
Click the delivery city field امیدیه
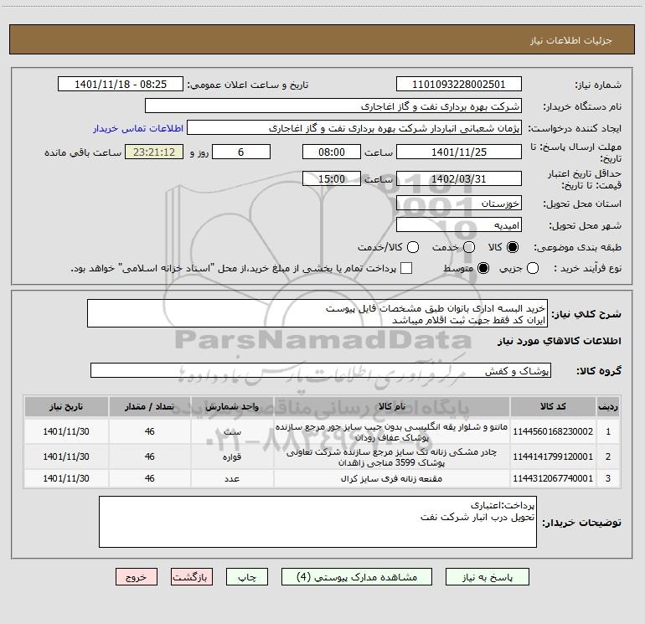pyautogui.click(x=459, y=225)
